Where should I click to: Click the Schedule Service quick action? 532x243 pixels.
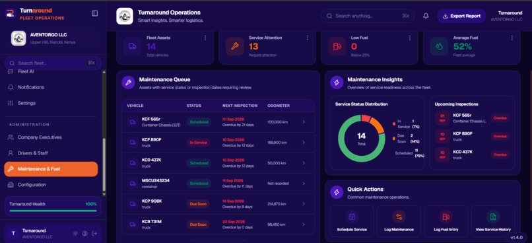click(x=352, y=221)
